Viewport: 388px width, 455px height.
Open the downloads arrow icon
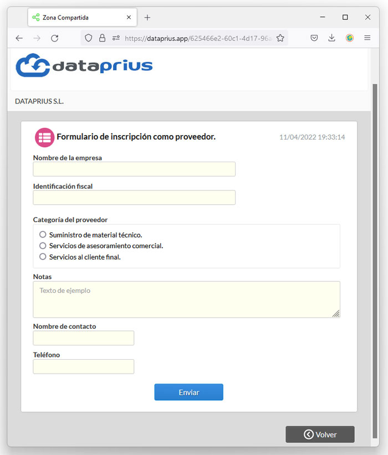(331, 38)
